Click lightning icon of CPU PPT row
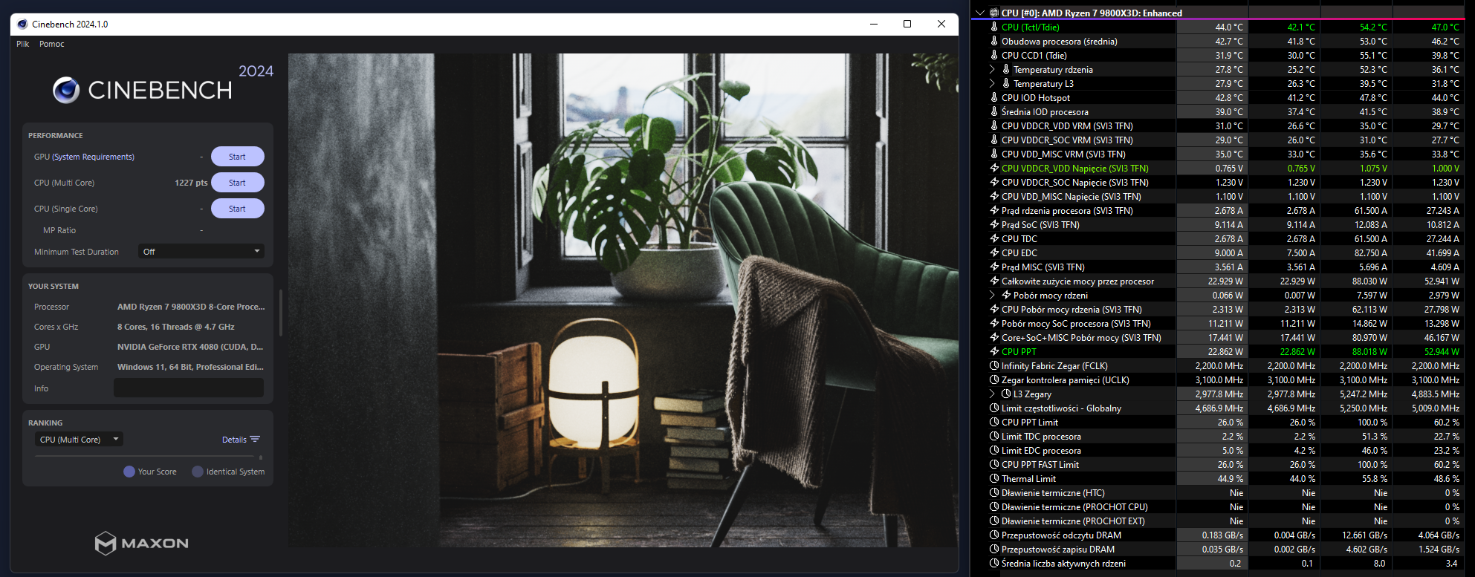The width and height of the screenshot is (1475, 577). 994,352
